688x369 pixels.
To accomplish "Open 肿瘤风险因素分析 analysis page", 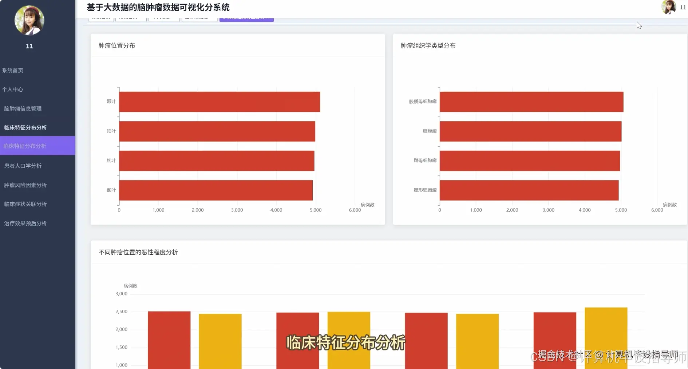I will click(24, 185).
